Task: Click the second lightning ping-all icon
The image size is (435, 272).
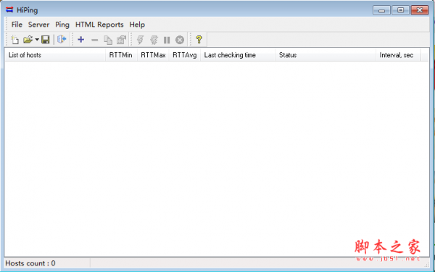Action: 154,40
